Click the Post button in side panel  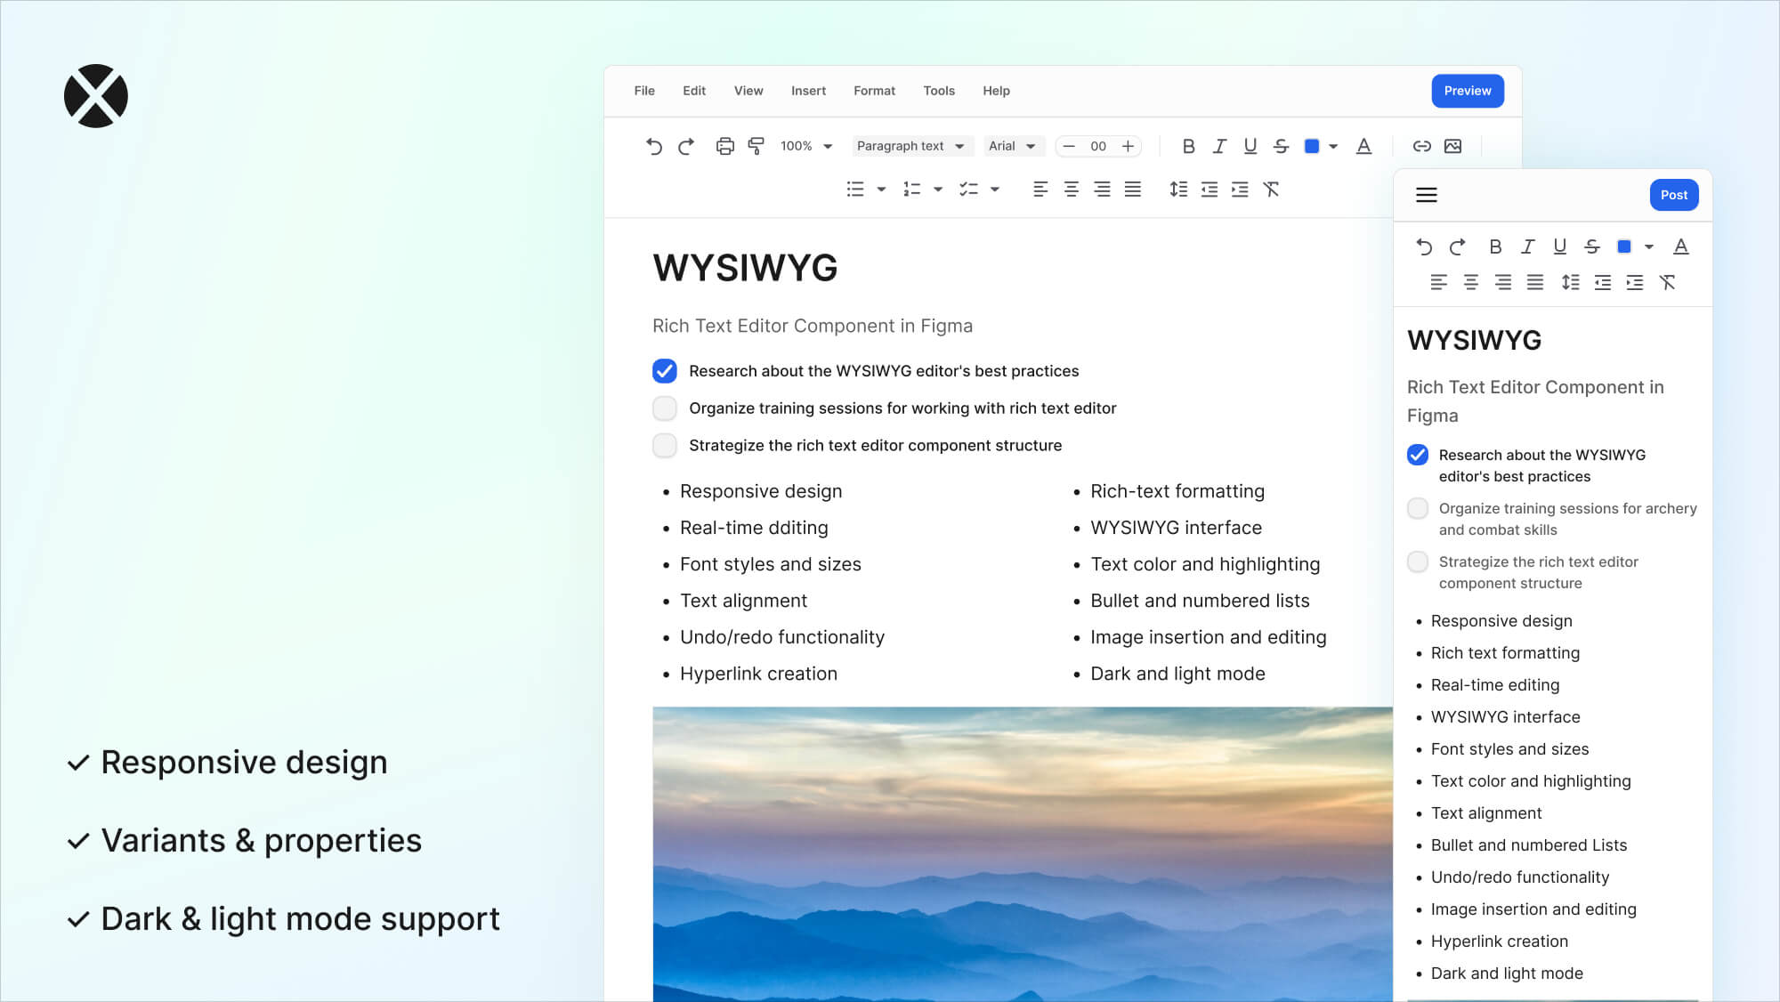[1673, 194]
